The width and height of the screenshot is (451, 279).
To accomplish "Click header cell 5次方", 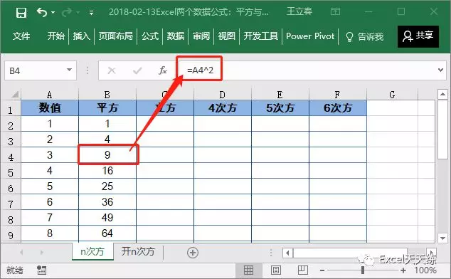I will pos(280,108).
